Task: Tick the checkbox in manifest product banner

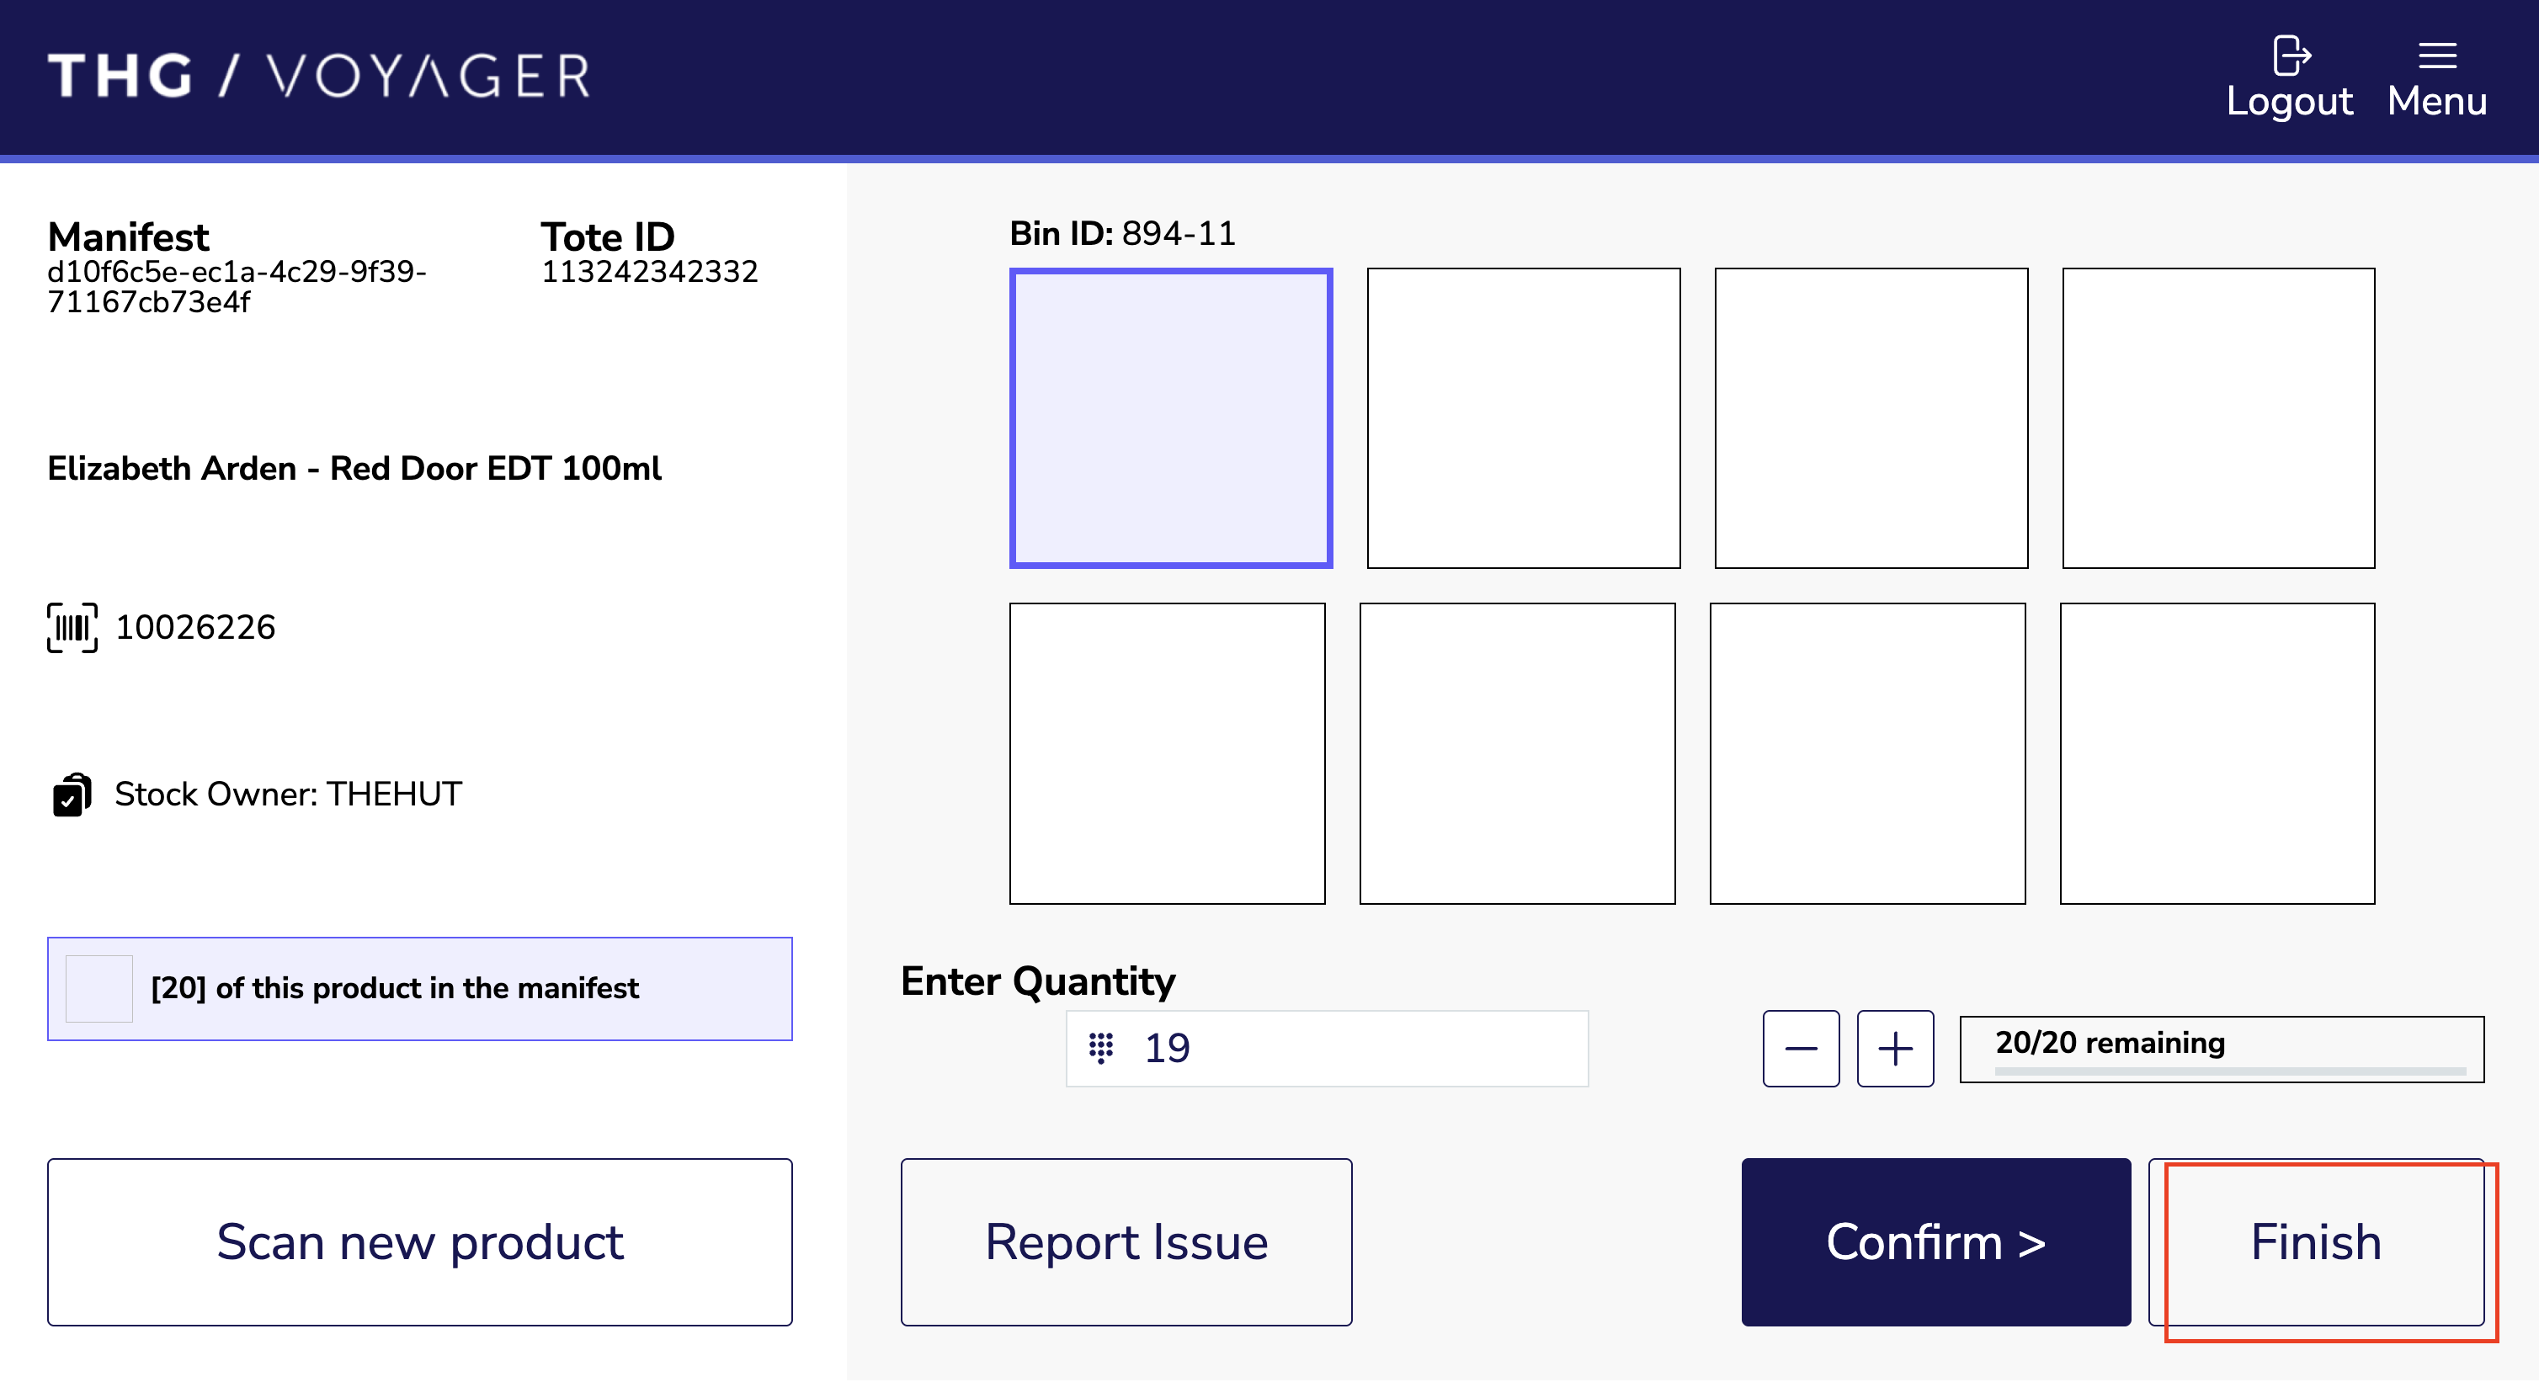Action: tap(98, 989)
